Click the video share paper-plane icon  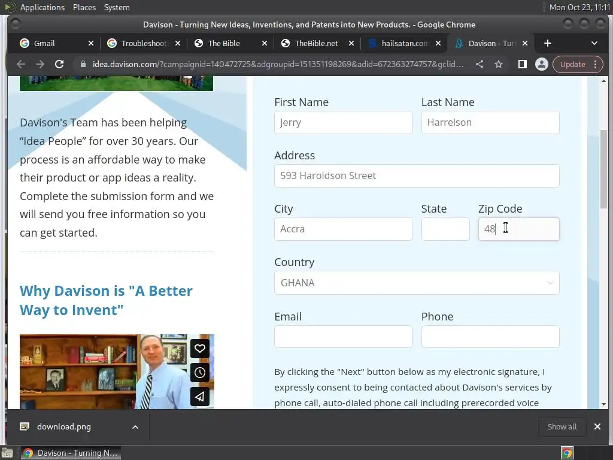click(200, 397)
